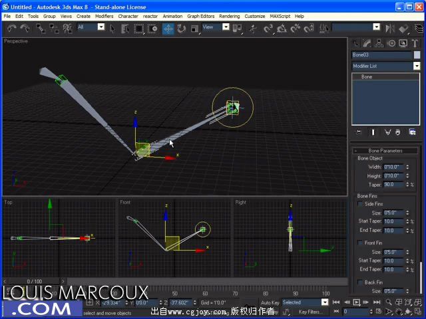Click the Undo arrow icon
Image resolution: width=426 pixels, height=319 pixels.
point(11,28)
